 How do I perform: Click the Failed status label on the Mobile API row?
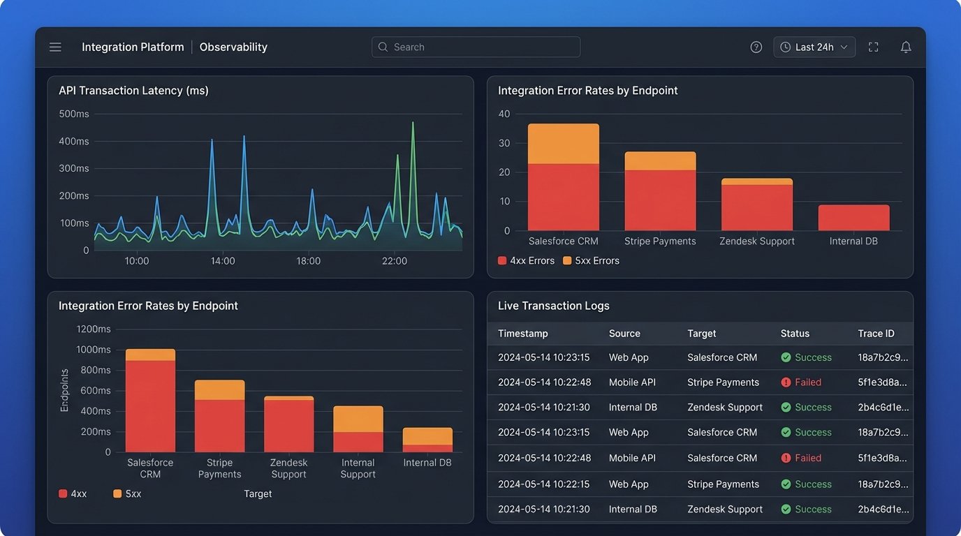[807, 382]
